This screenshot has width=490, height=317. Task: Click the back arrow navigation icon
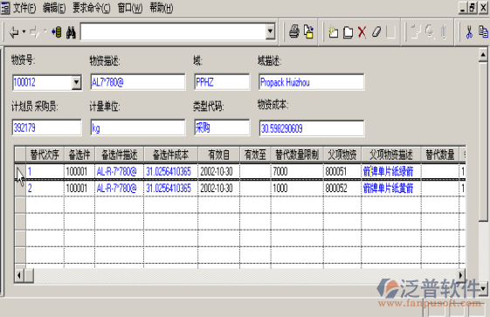[14, 31]
